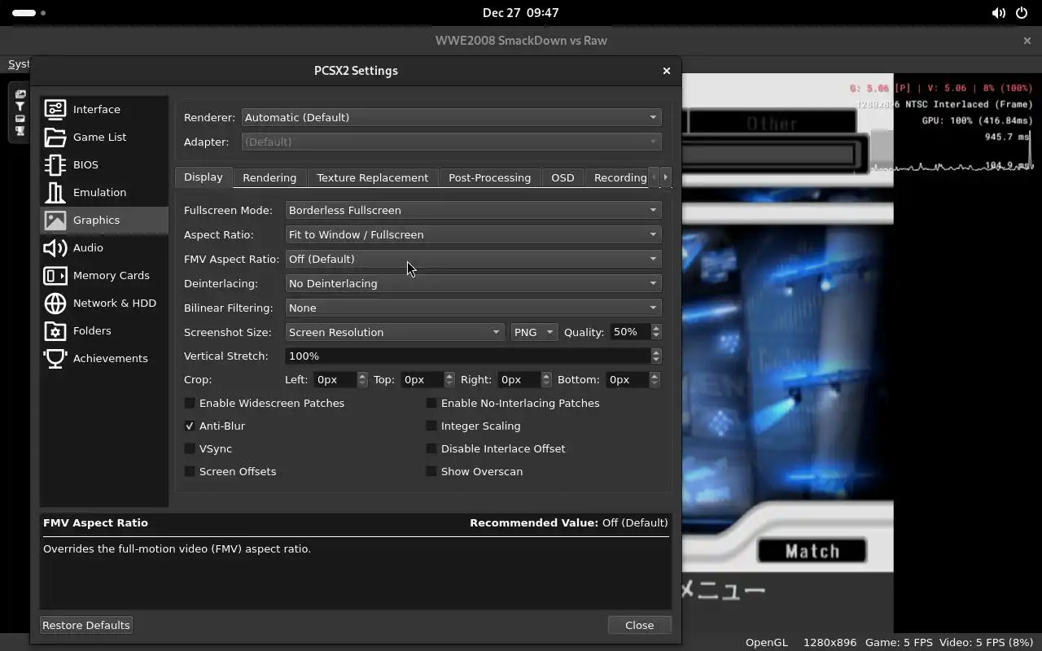Open the PNG screenshot format dropdown
Image resolution: width=1042 pixels, height=651 pixels.
[x=534, y=332]
